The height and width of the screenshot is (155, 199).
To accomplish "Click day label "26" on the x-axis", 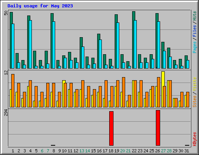I will click(x=157, y=151).
